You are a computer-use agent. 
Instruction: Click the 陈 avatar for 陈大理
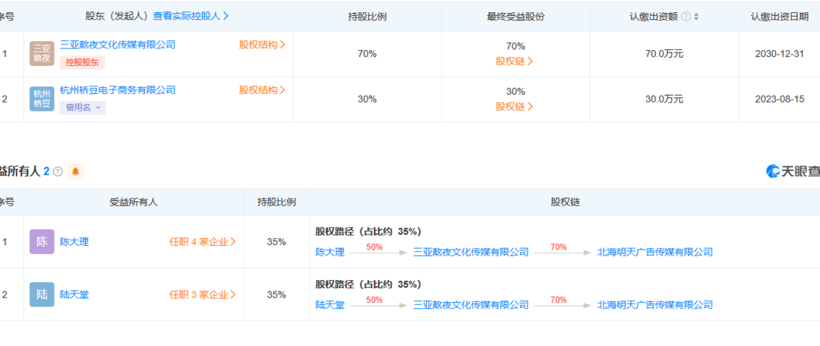42,242
